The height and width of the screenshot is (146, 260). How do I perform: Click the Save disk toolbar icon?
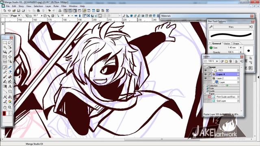click(19, 11)
